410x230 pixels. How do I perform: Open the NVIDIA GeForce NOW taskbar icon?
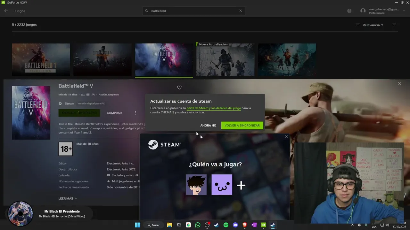tap(263, 225)
